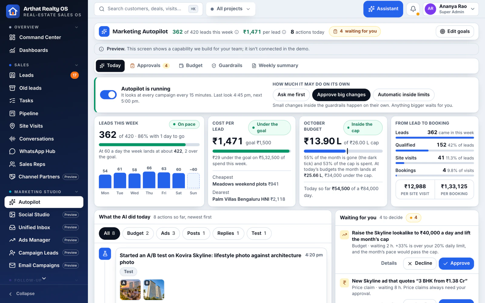Filter actions by Posts 1

point(196,233)
